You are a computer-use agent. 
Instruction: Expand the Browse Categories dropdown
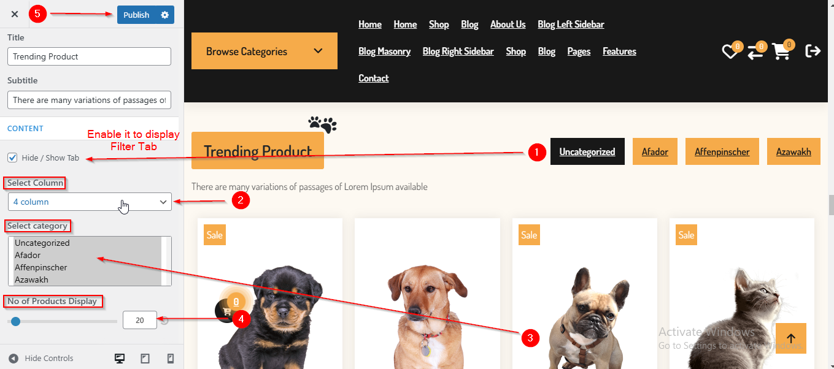pos(264,51)
